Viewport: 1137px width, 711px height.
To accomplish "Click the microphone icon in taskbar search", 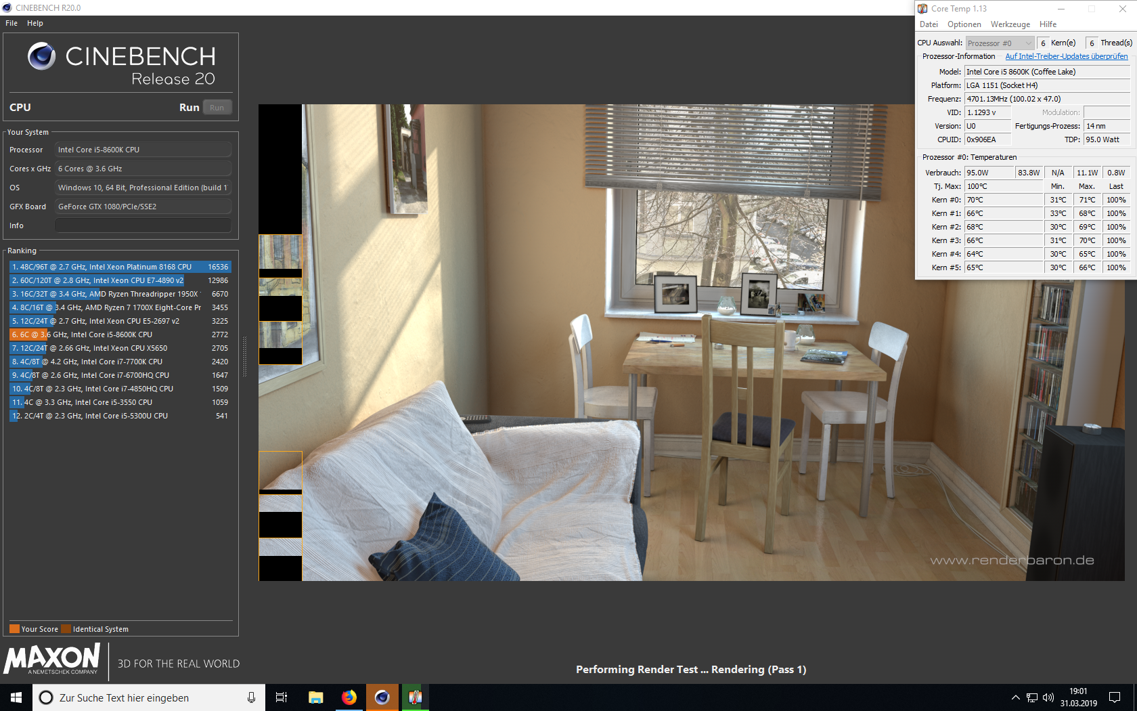I will (251, 697).
